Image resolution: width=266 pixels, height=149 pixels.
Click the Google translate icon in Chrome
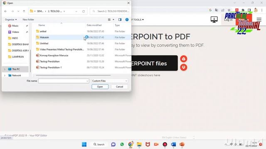click(x=217, y=10)
